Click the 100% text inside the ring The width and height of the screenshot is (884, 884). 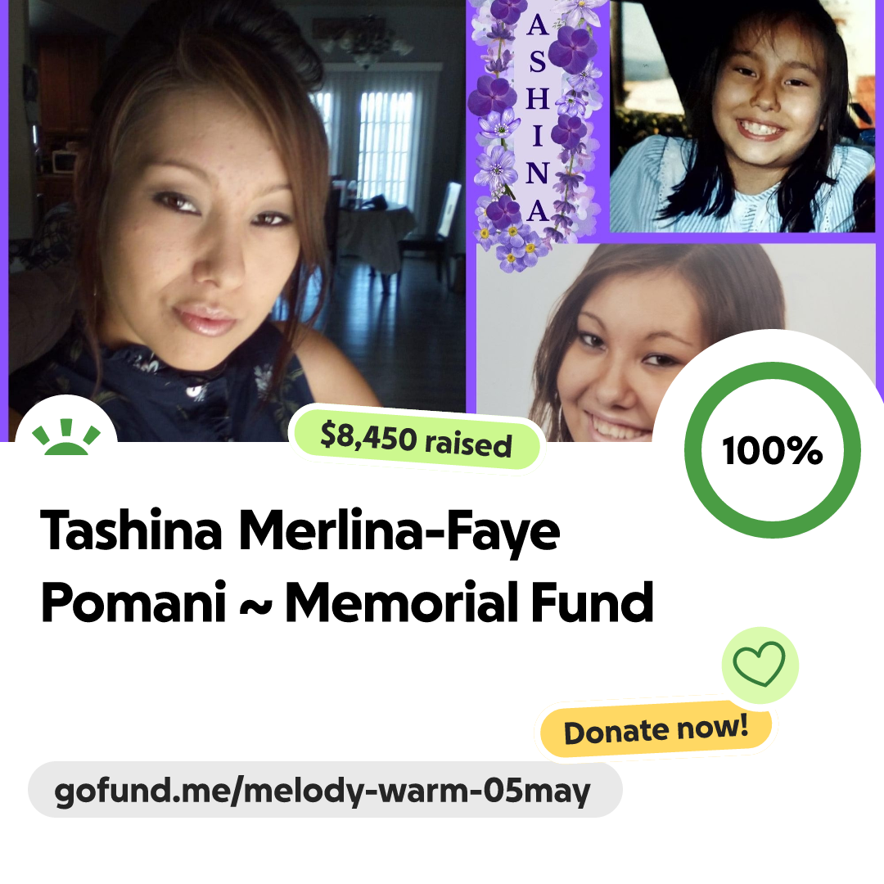click(x=773, y=451)
